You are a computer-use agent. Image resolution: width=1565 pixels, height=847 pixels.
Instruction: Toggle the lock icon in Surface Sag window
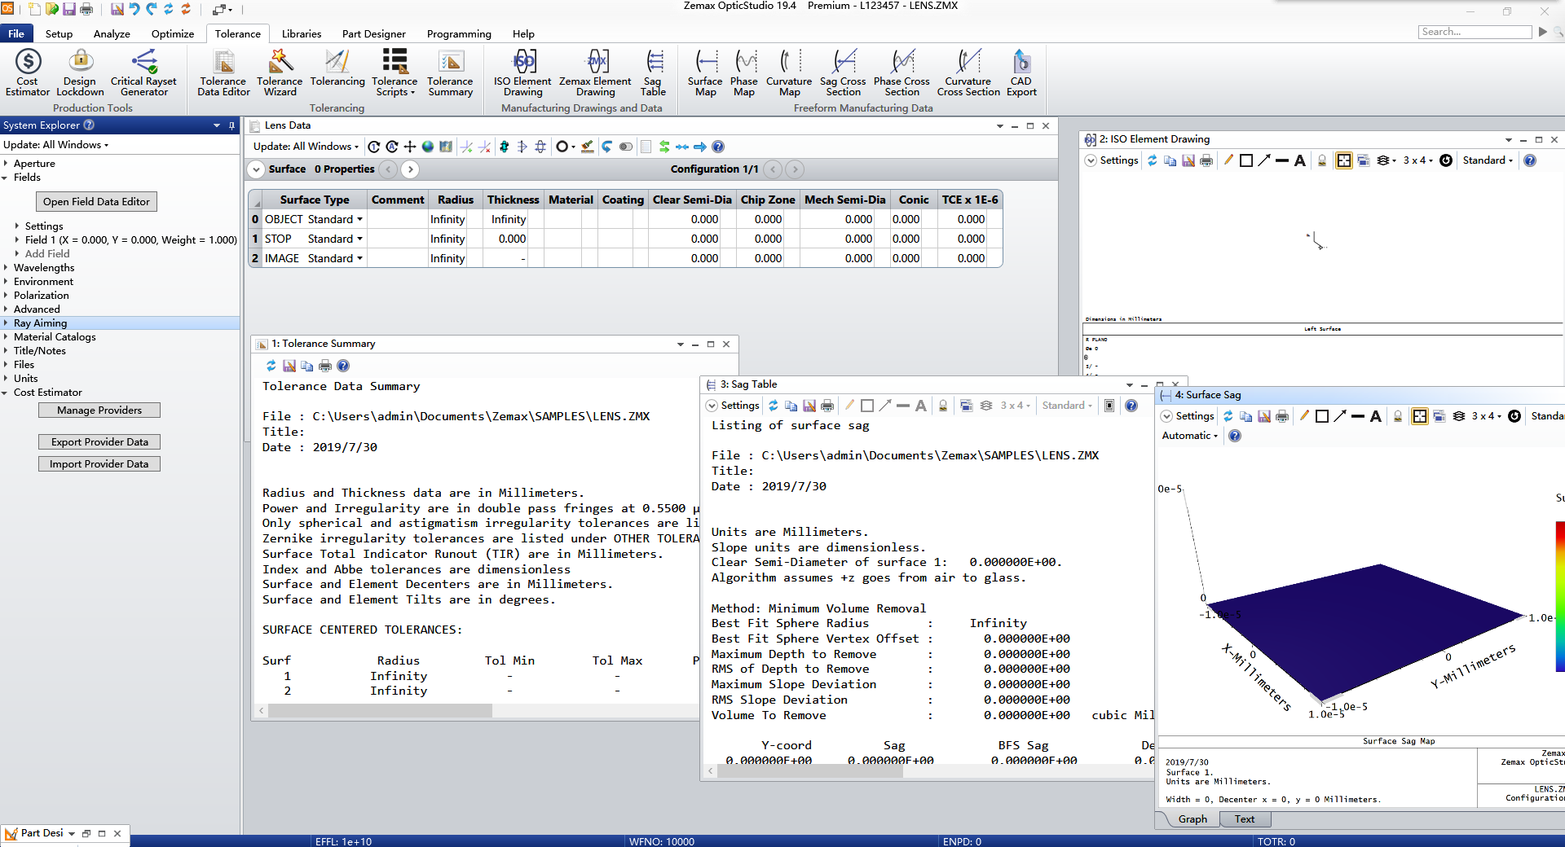pyautogui.click(x=1398, y=416)
